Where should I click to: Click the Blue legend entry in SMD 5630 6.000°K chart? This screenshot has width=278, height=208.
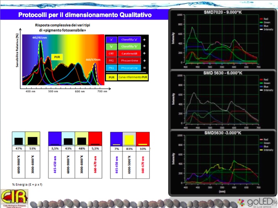pyautogui.click(x=264, y=87)
